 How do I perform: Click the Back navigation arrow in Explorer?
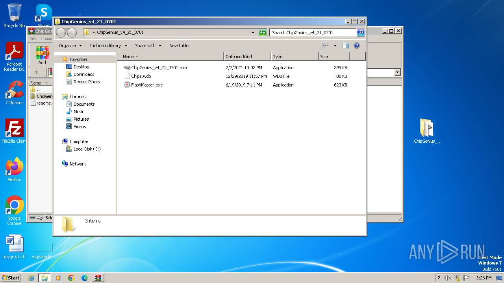[x=61, y=33]
